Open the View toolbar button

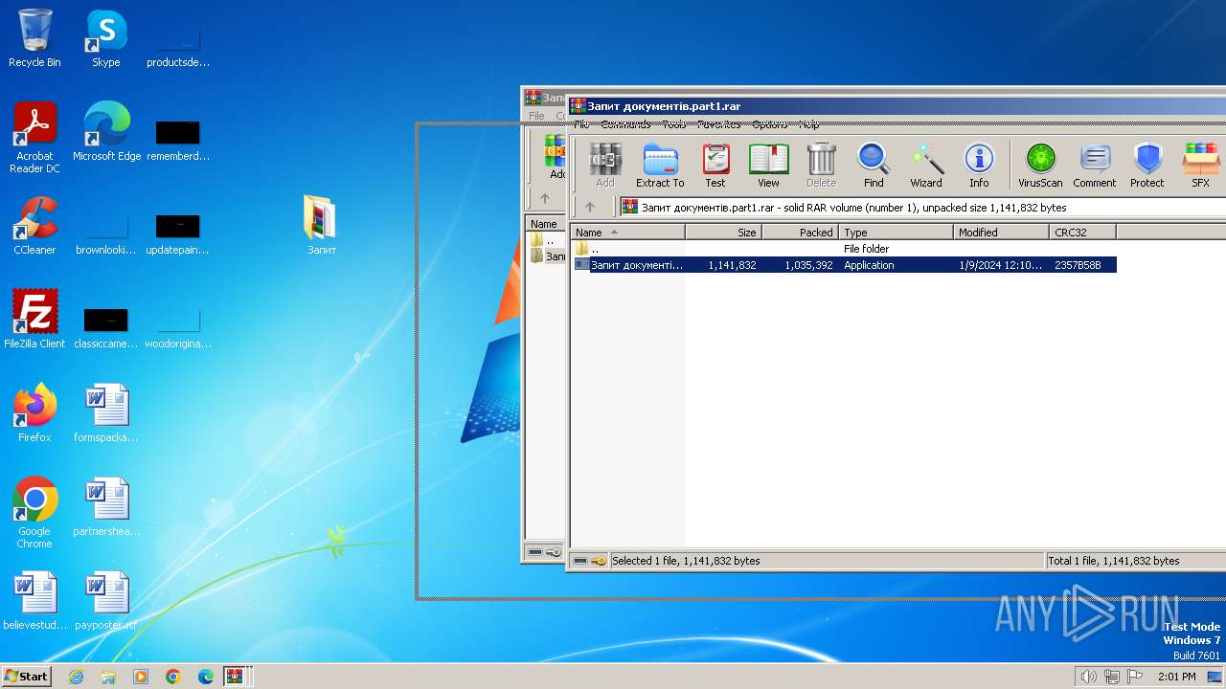click(x=768, y=166)
